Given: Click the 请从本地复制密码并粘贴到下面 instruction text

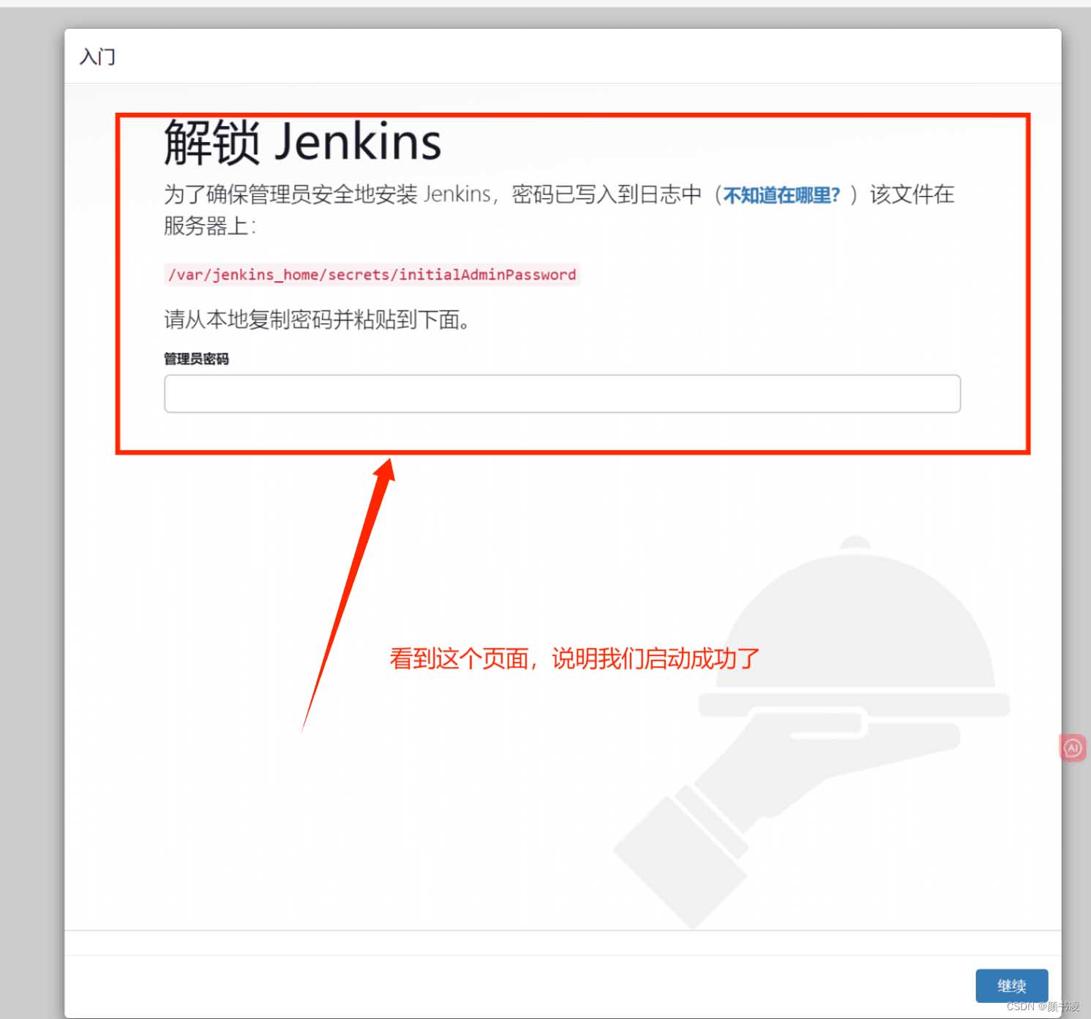Looking at the screenshot, I should pyautogui.click(x=317, y=320).
